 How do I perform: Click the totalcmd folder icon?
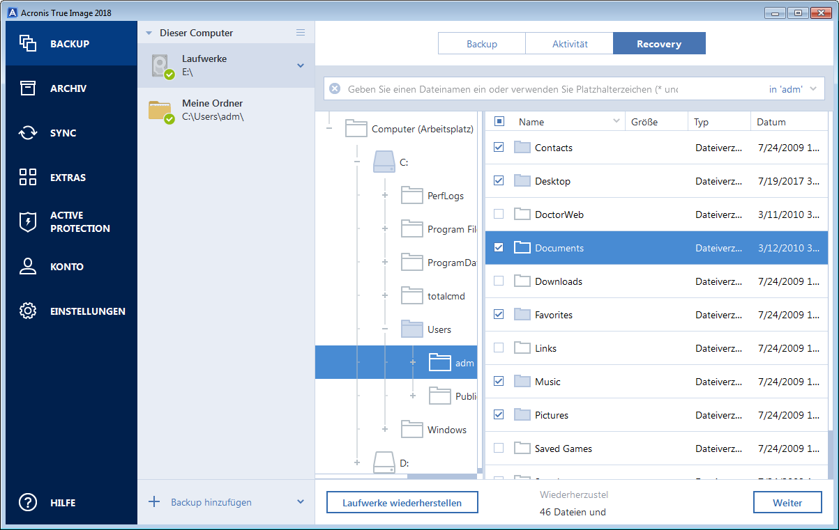(x=411, y=296)
